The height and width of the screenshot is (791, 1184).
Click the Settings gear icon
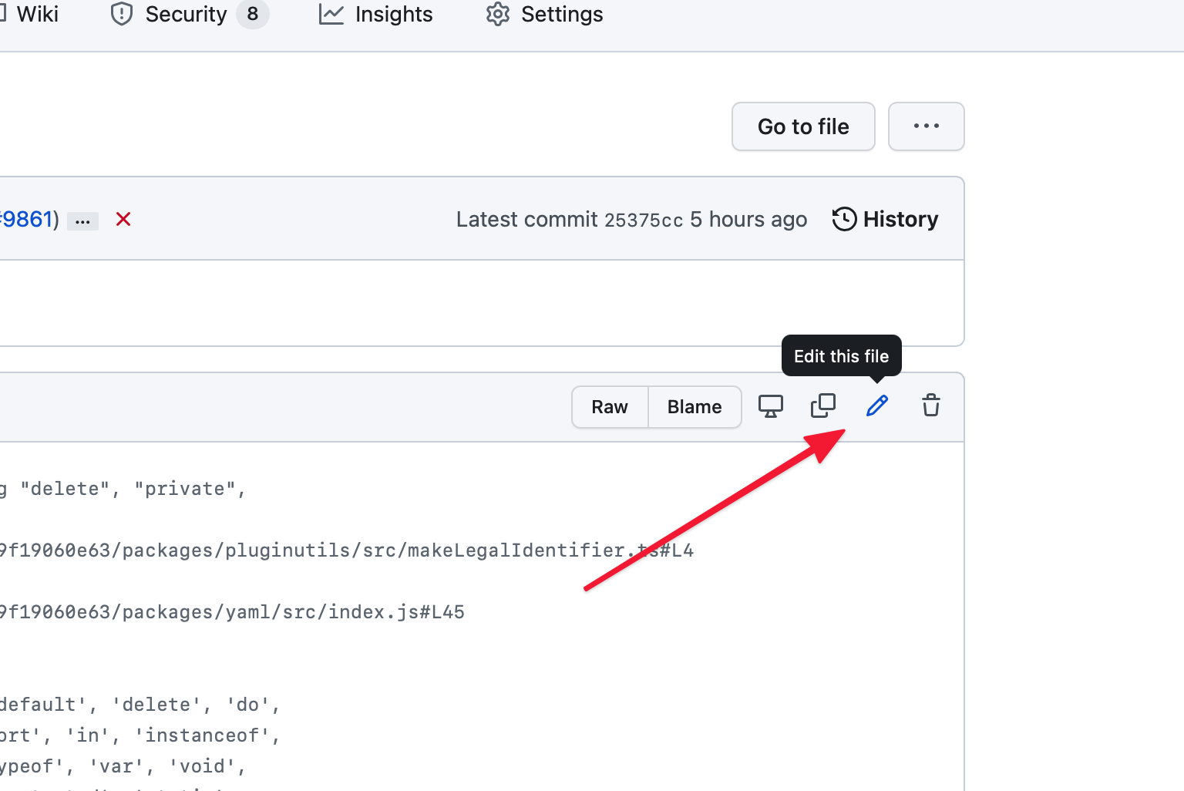click(x=498, y=14)
